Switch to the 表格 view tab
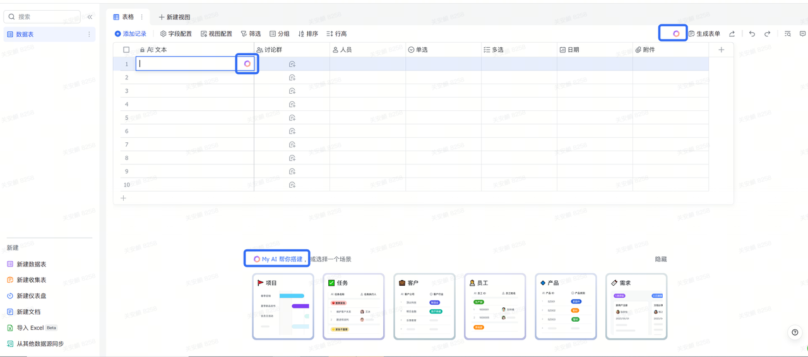The width and height of the screenshot is (808, 357). 124,17
